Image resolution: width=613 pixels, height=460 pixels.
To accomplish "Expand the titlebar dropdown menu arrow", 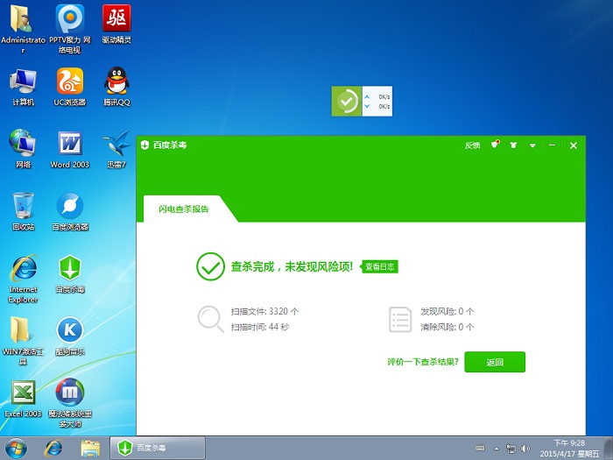I will [532, 145].
